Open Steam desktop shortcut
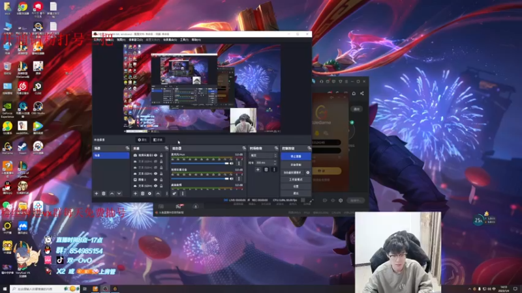 (x=23, y=147)
